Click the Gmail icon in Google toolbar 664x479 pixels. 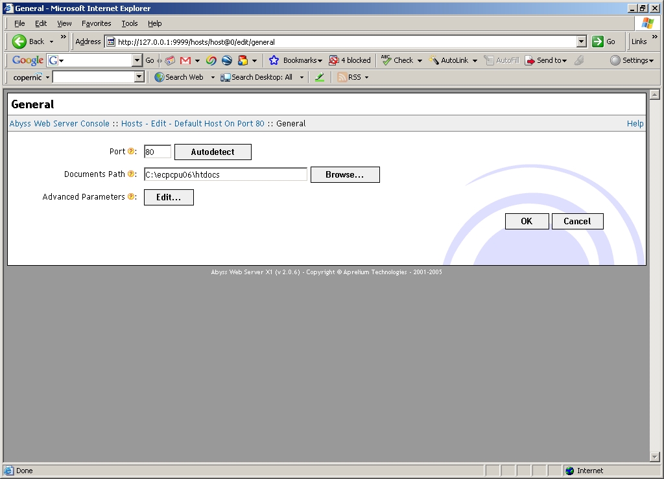coord(185,60)
